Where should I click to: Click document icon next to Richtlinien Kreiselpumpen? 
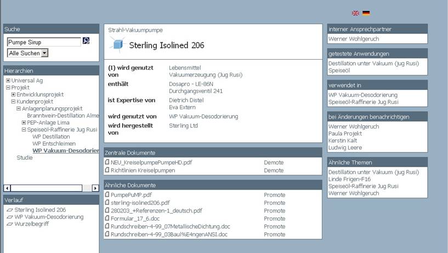point(107,170)
